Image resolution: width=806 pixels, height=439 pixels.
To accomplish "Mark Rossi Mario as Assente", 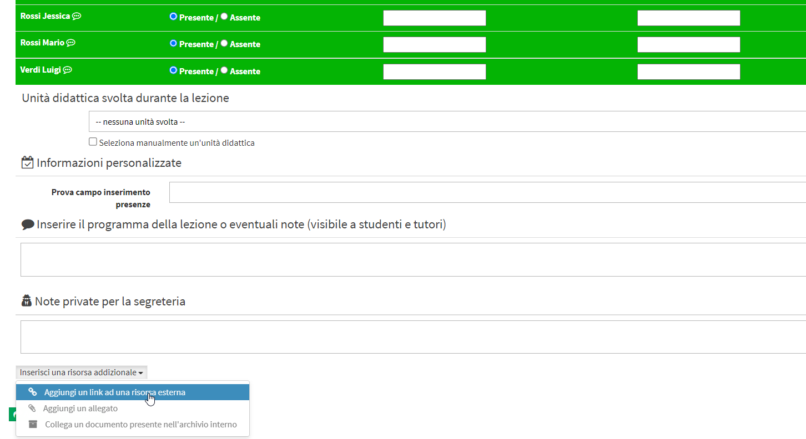I will pos(224,43).
